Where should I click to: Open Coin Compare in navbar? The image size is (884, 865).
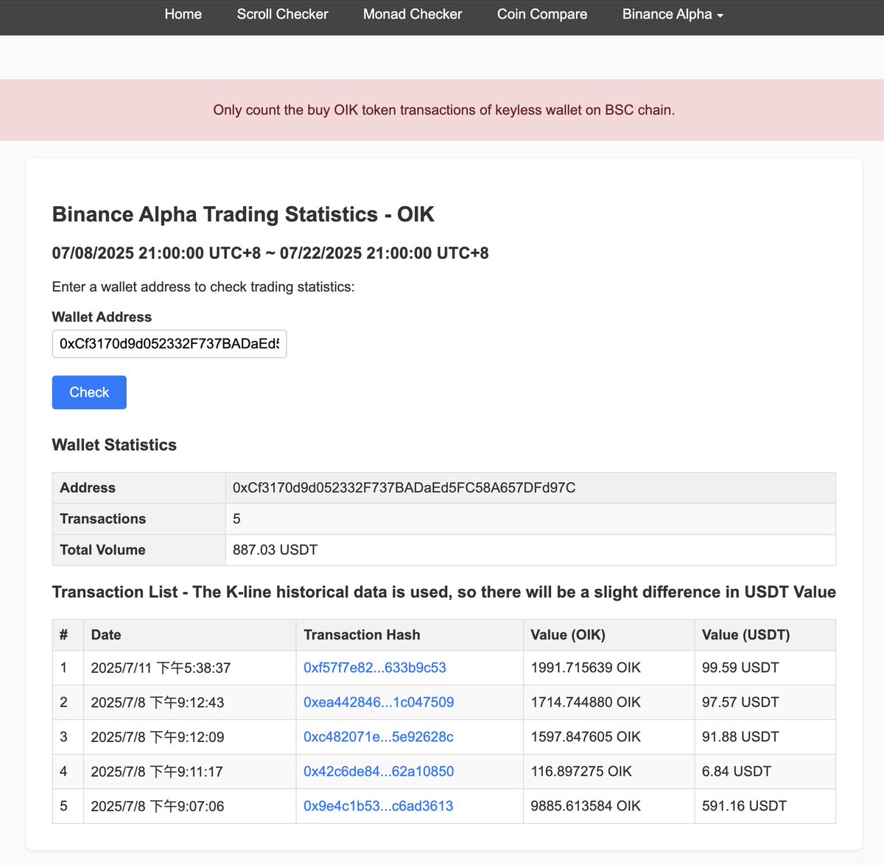[x=542, y=14]
